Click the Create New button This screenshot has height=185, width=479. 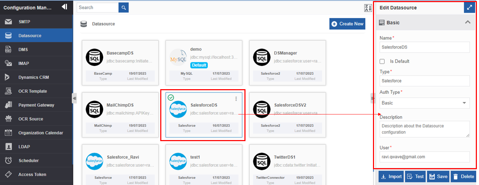[x=347, y=24]
